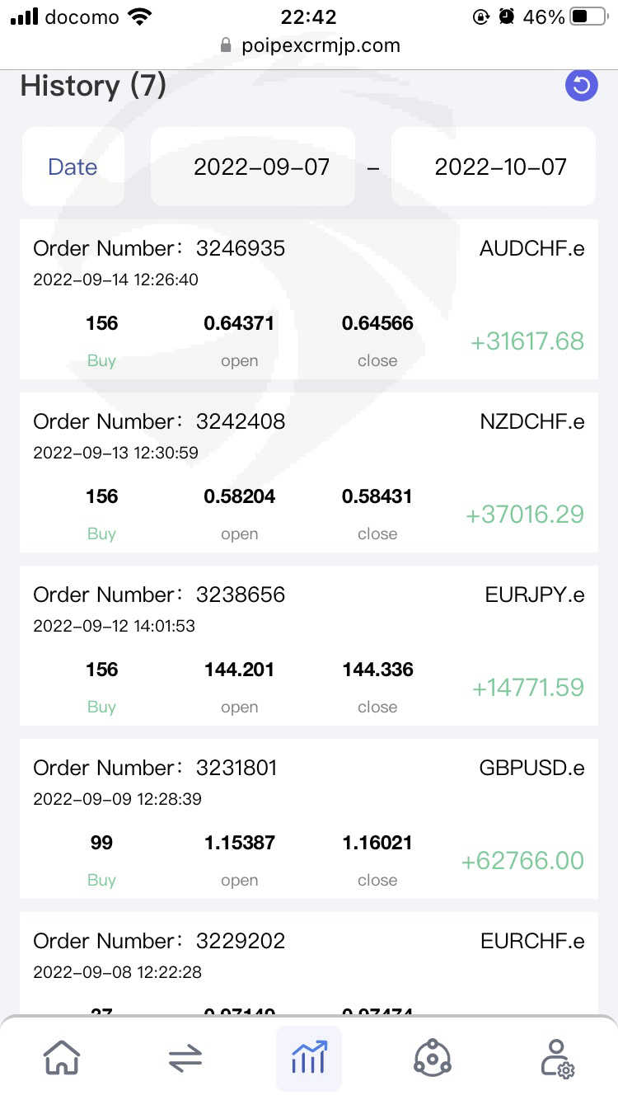The height and width of the screenshot is (1100, 618).
Task: Tap the poipexcrmjp.com address bar
Action: pyautogui.click(x=321, y=45)
